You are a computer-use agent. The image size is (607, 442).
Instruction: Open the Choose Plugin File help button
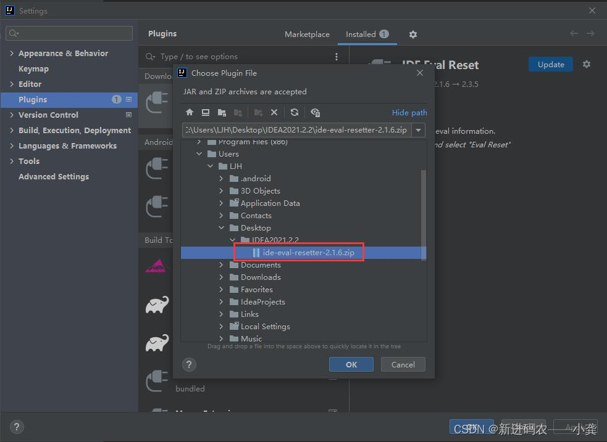[x=189, y=364]
